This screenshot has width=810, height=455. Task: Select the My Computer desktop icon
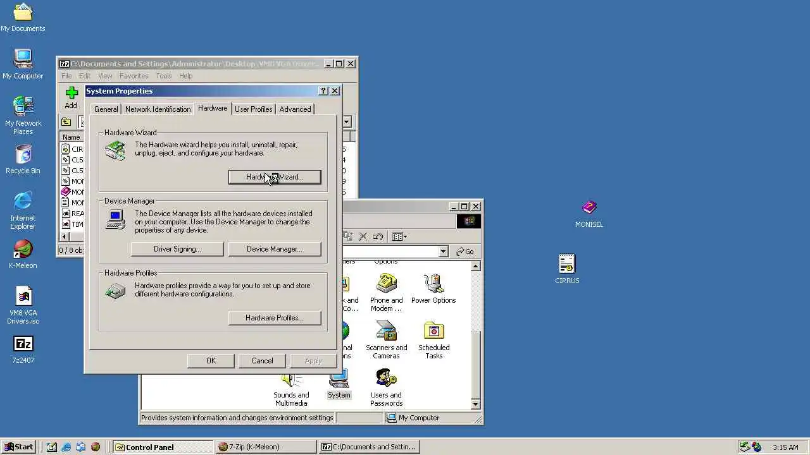coord(23,64)
